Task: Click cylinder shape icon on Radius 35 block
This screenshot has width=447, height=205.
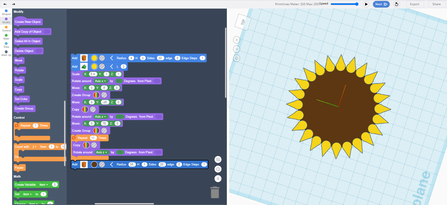Action: coord(84,164)
